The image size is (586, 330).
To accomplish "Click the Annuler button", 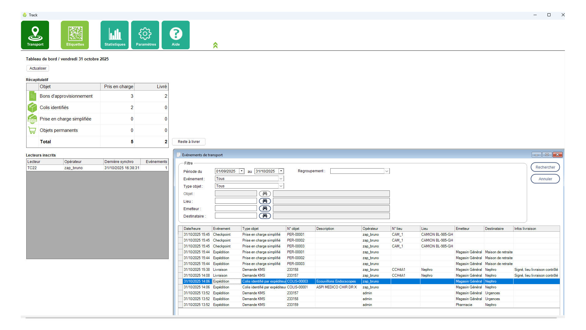I will click(545, 179).
